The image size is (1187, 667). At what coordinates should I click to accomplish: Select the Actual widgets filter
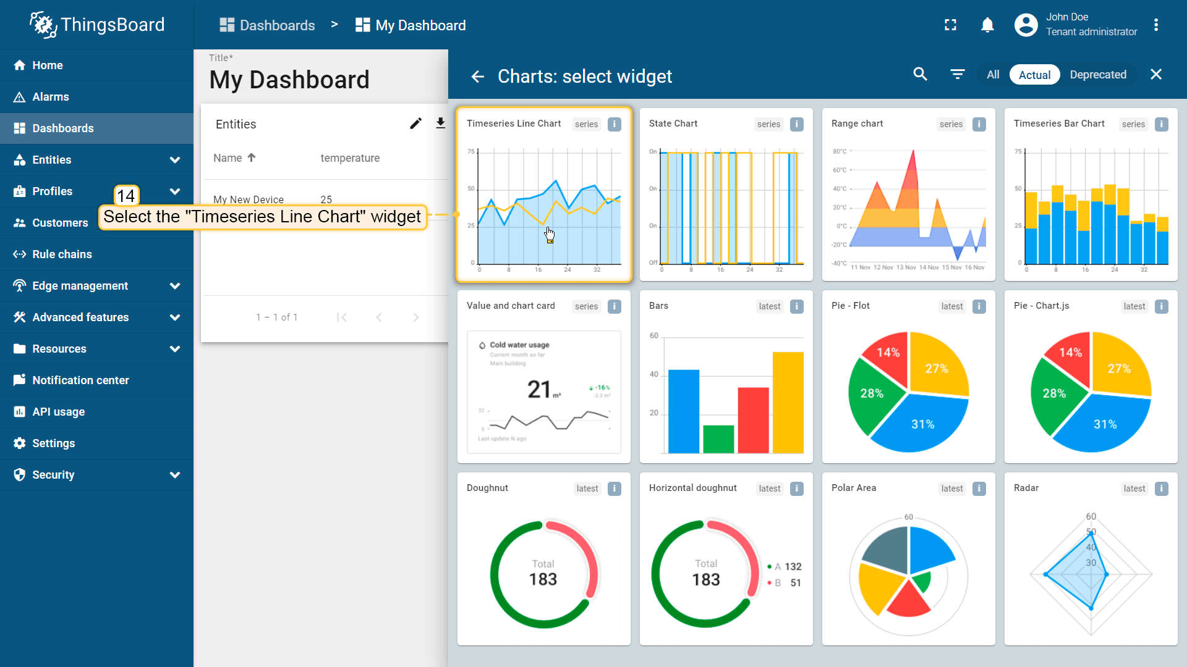click(1034, 75)
